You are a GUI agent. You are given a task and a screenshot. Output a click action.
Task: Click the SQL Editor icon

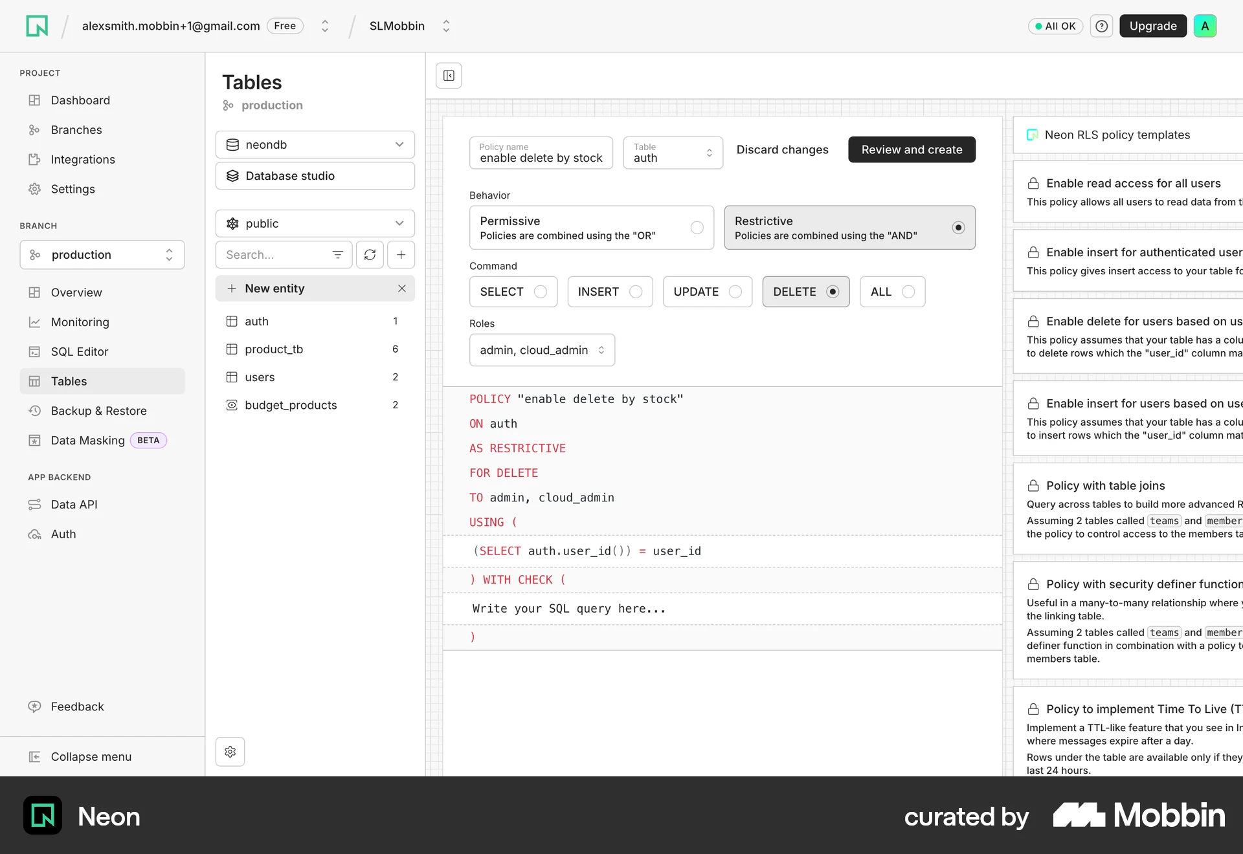[34, 352]
